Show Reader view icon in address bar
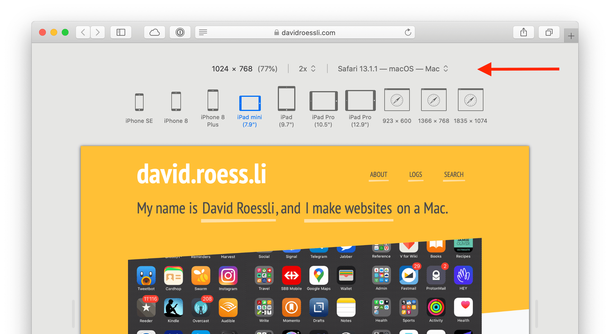610x334 pixels. click(203, 32)
